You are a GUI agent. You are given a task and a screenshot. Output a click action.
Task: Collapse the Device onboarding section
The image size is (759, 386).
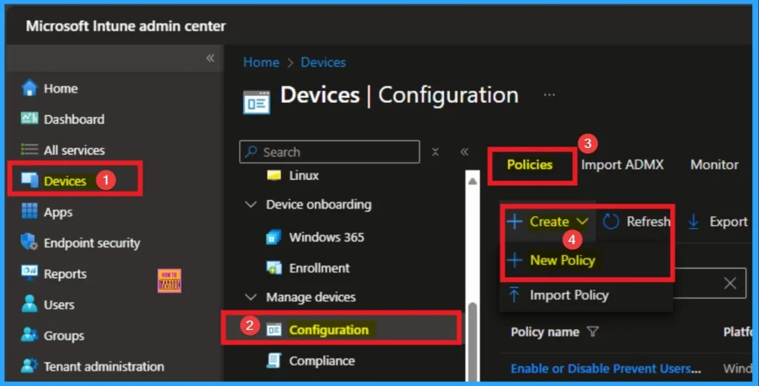click(252, 204)
